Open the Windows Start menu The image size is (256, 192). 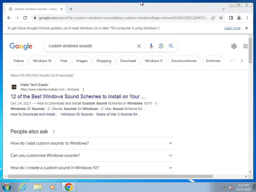[x=7, y=187]
